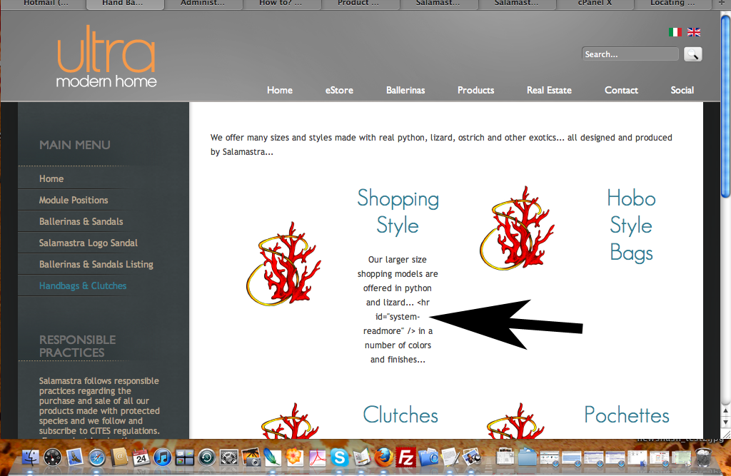Open Safari compass icon in the dock
731x476 pixels.
(97, 457)
